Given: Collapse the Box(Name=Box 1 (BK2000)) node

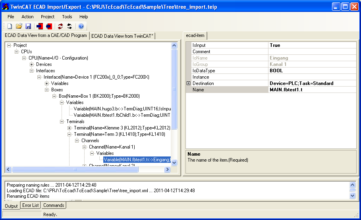Looking at the screenshot, I should (54, 96).
